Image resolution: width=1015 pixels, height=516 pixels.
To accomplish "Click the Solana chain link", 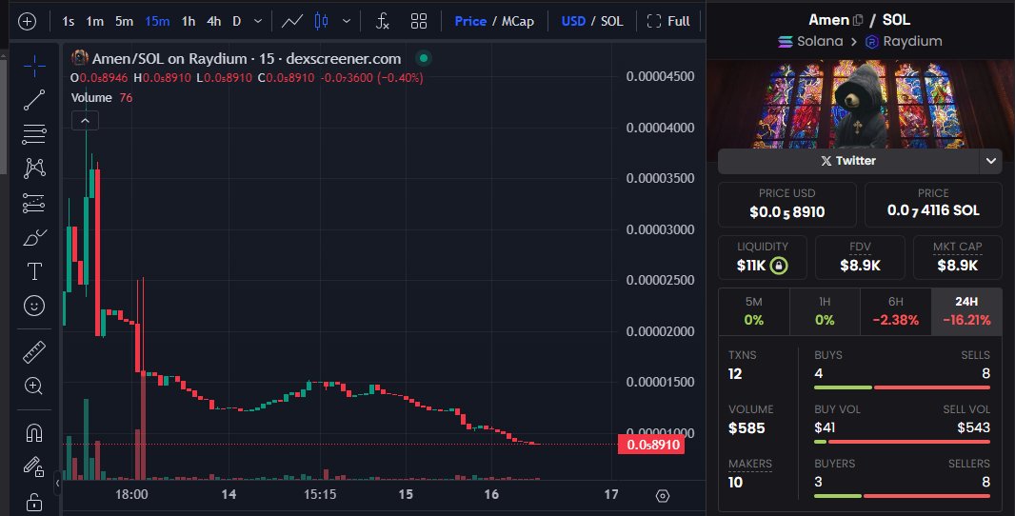I will (810, 42).
